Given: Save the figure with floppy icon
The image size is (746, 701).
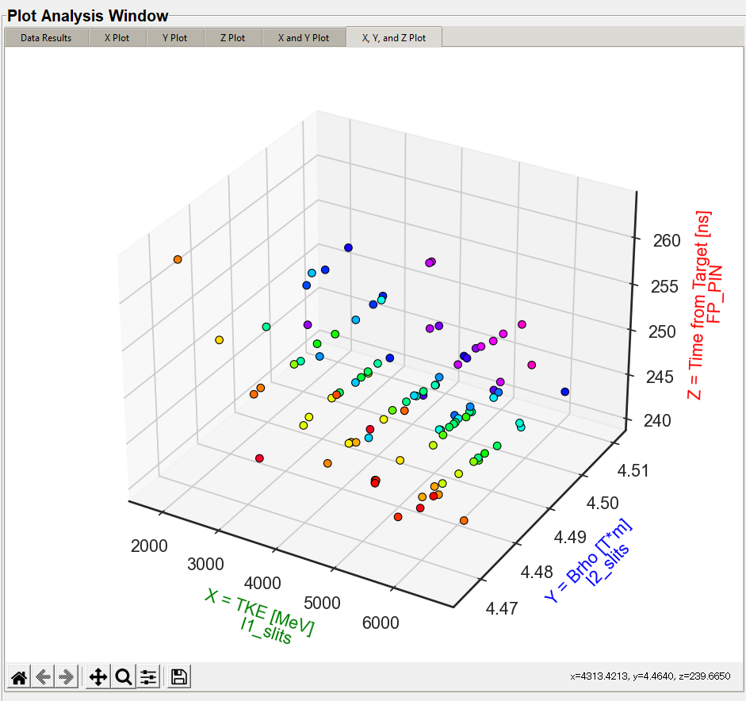Looking at the screenshot, I should [178, 676].
